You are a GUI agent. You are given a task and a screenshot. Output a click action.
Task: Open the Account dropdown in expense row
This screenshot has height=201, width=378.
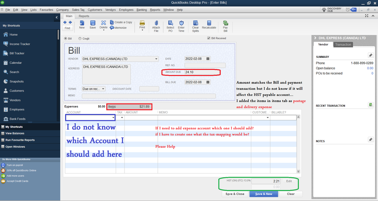pos(113,118)
